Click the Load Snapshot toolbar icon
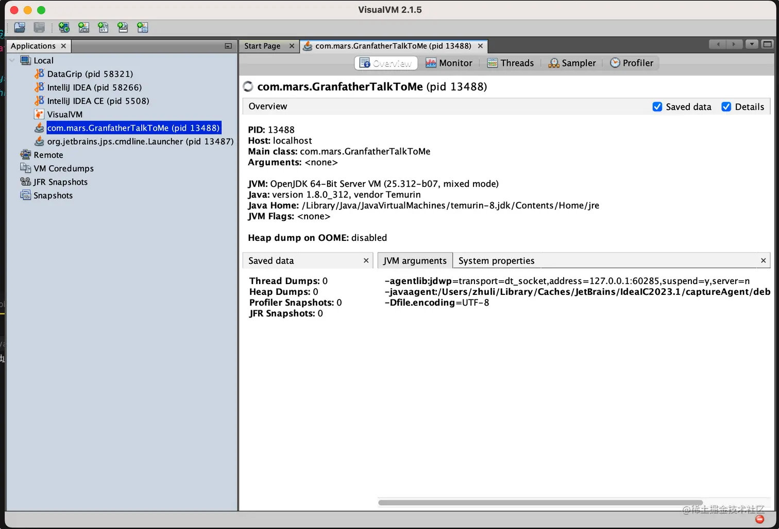Image resolution: width=779 pixels, height=529 pixels. click(20, 27)
